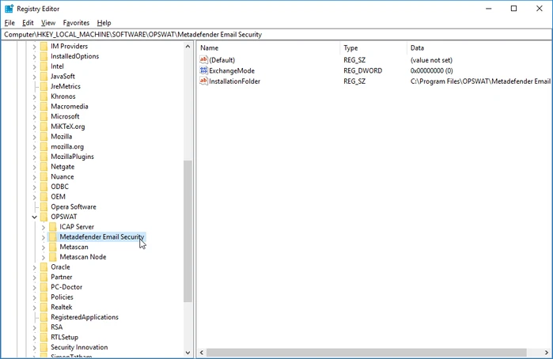Image resolution: width=553 pixels, height=359 pixels.
Task: Click the 0x00000000 (0) data cell
Action: coord(431,71)
